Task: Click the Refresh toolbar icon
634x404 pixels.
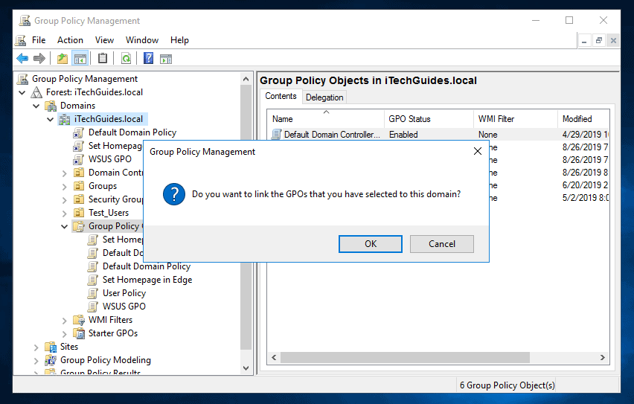Action: tap(127, 59)
